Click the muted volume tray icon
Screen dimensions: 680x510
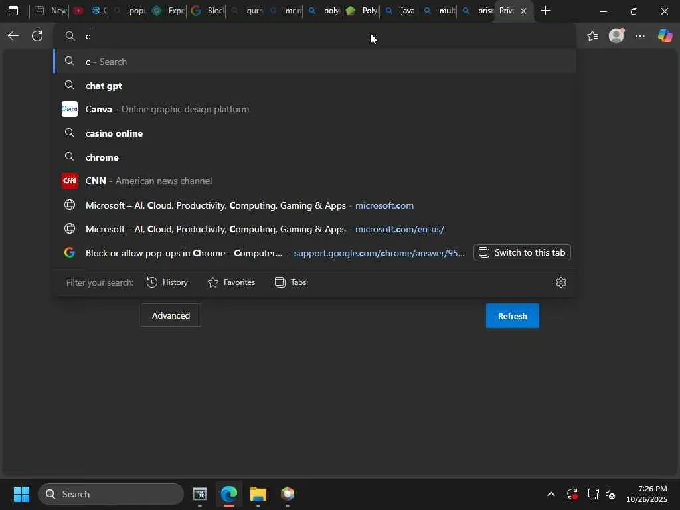click(610, 494)
